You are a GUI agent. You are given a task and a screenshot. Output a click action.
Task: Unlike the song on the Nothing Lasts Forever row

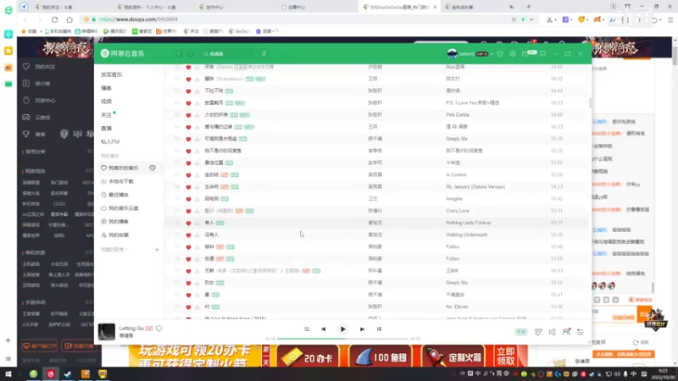click(188, 223)
